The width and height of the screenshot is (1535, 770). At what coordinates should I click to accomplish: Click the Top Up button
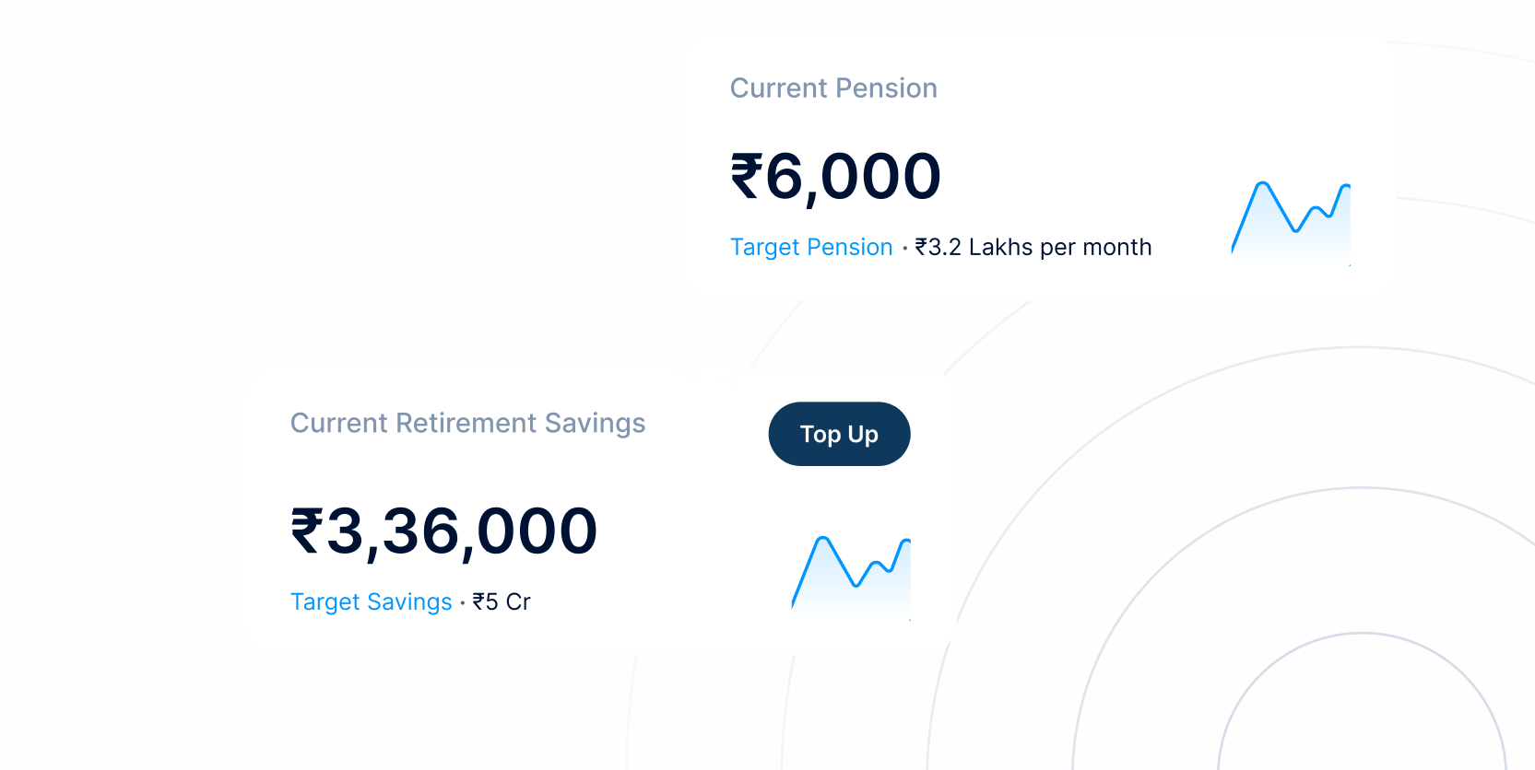click(839, 434)
